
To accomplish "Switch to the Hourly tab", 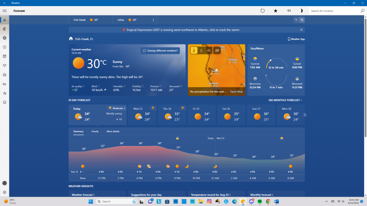I will pyautogui.click(x=95, y=132).
